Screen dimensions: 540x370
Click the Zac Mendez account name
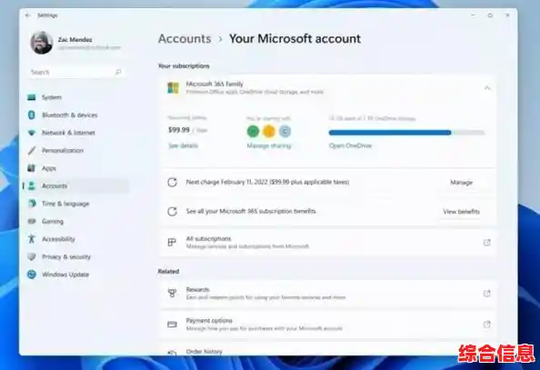[75, 40]
